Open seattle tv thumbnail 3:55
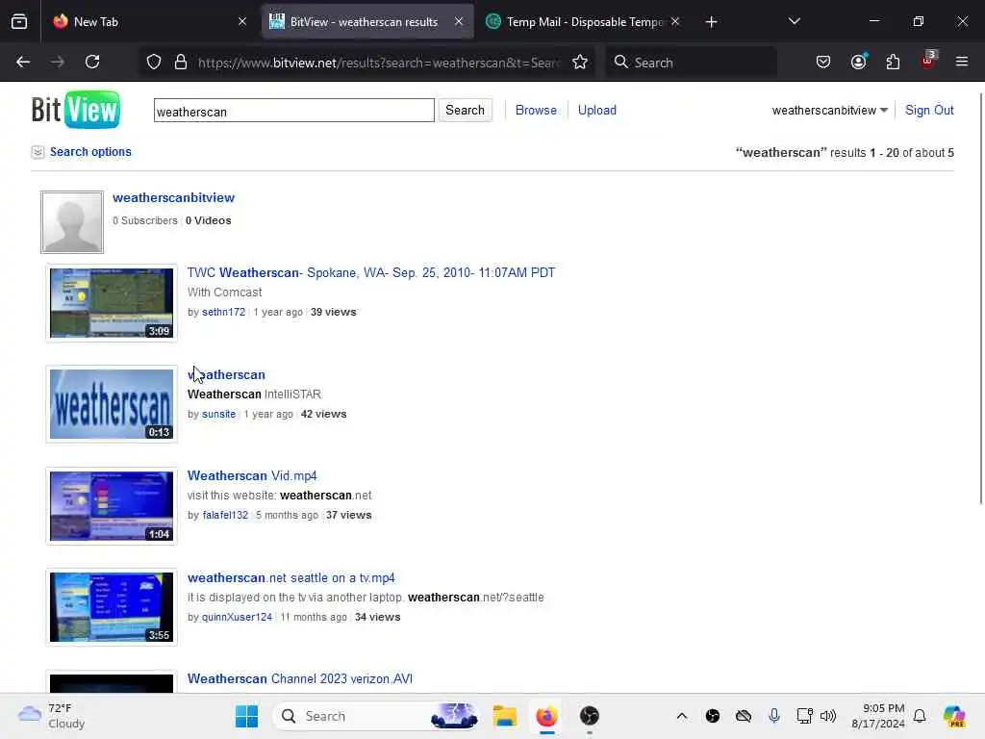 coord(112,607)
